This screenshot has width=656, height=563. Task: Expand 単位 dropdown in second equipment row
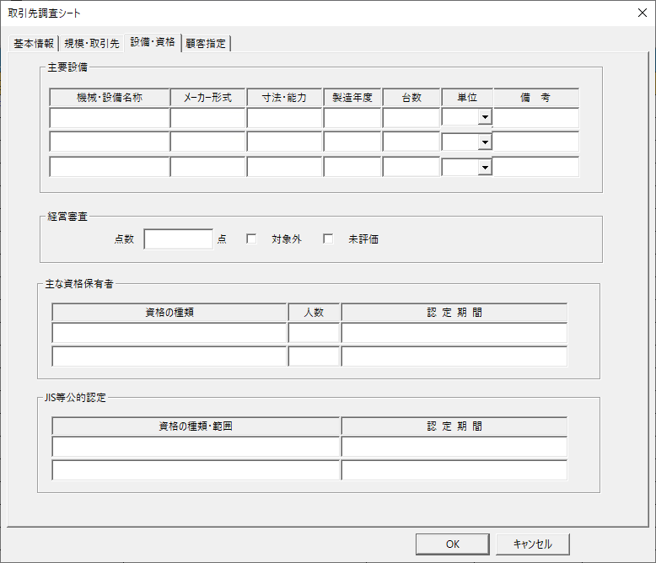point(485,142)
